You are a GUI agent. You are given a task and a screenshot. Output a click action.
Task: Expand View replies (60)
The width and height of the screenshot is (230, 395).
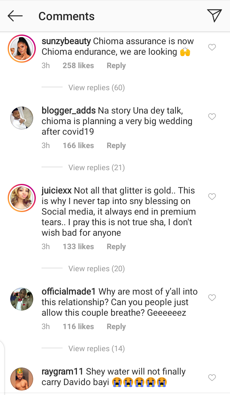96,87
